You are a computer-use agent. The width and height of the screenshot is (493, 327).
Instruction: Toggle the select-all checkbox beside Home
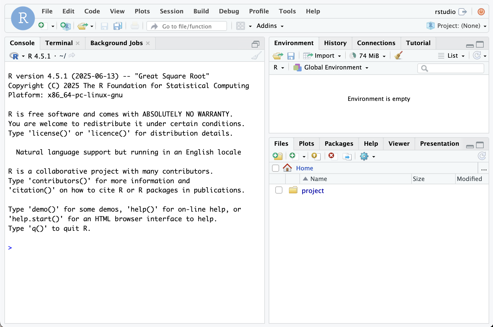[x=276, y=168]
